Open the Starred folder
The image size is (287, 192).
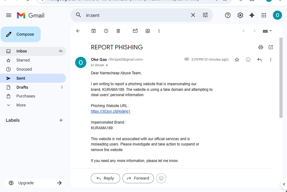click(33, 60)
